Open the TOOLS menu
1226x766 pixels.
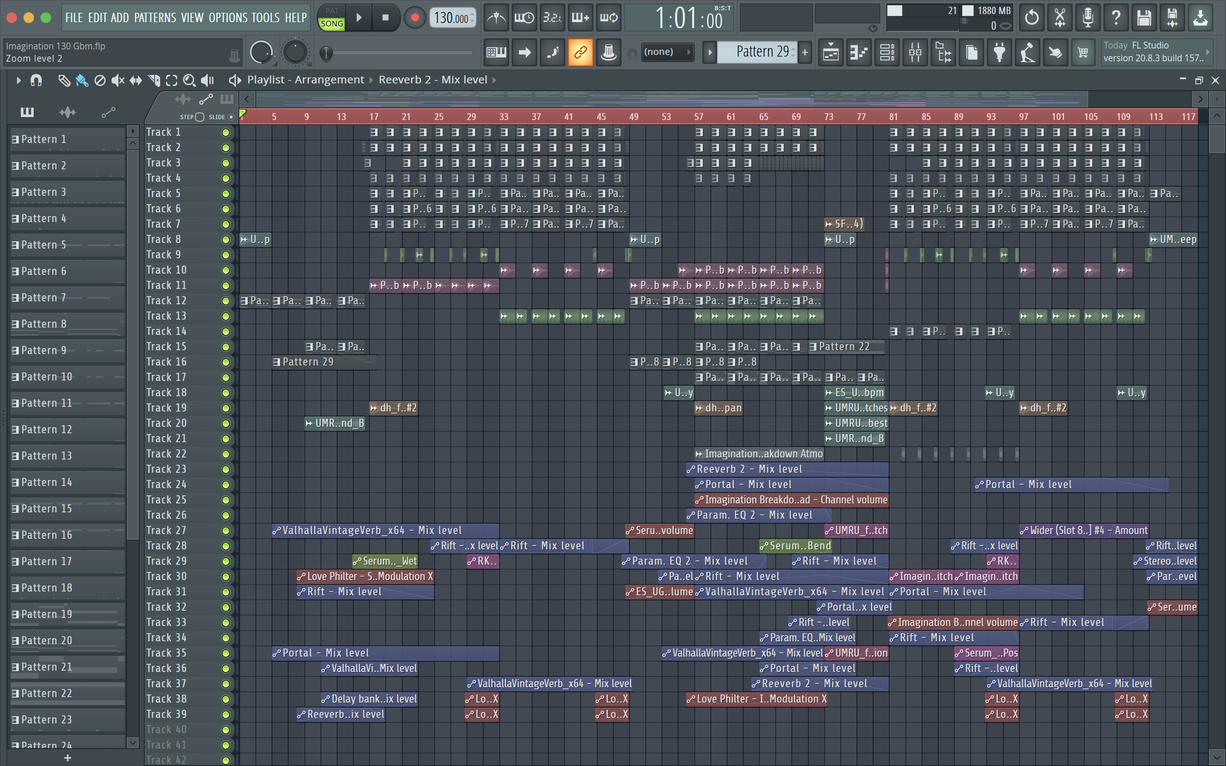(266, 18)
